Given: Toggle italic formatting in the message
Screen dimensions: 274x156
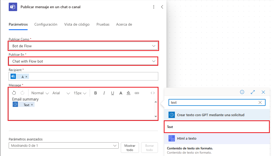Looking at the screenshot, I should (x=104, y=93).
